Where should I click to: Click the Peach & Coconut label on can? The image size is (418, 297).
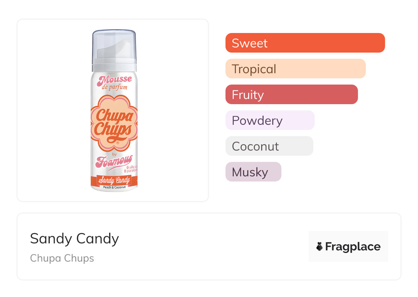tap(114, 187)
